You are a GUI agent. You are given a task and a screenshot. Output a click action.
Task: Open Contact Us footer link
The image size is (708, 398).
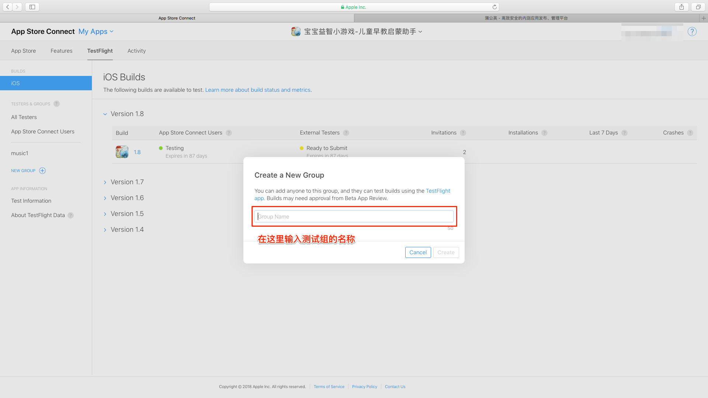395,387
